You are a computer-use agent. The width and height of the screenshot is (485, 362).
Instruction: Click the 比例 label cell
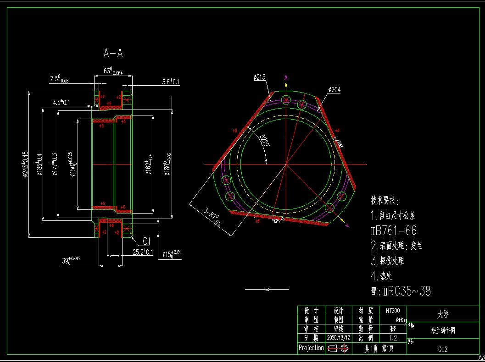pos(366,338)
